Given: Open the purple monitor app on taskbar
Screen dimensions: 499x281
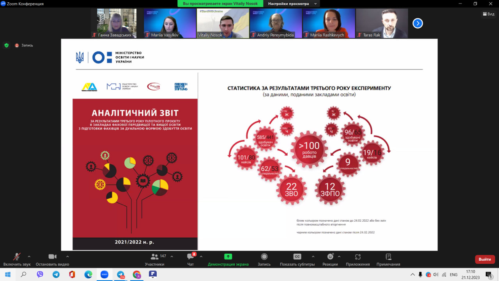Looking at the screenshot, I should tap(152, 274).
